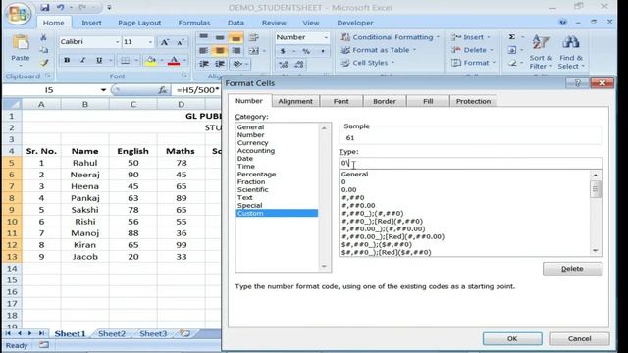Toggle Italic formatting
The width and height of the screenshot is (628, 353).
[x=82, y=60]
